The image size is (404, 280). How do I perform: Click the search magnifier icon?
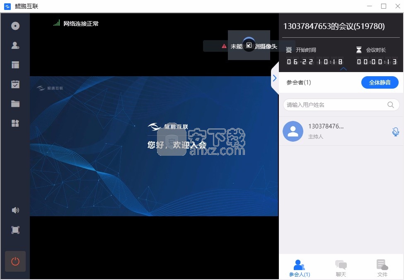coord(391,105)
